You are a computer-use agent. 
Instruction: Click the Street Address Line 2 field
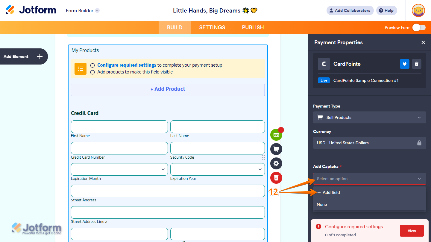pos(168,212)
